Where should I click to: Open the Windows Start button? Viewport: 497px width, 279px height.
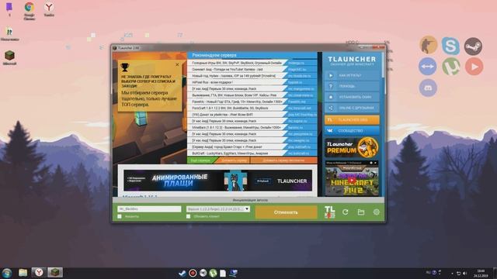[7, 273]
